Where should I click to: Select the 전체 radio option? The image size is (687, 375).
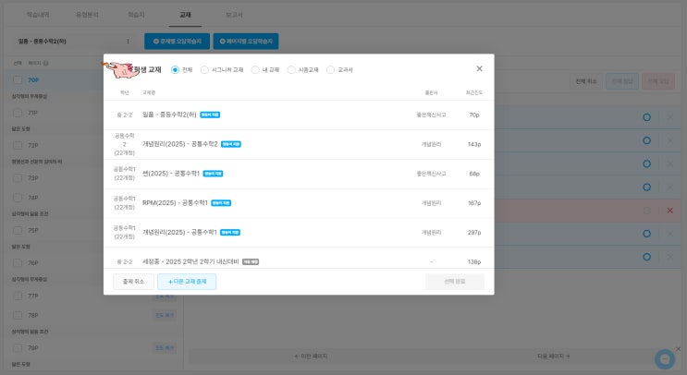pyautogui.click(x=176, y=69)
